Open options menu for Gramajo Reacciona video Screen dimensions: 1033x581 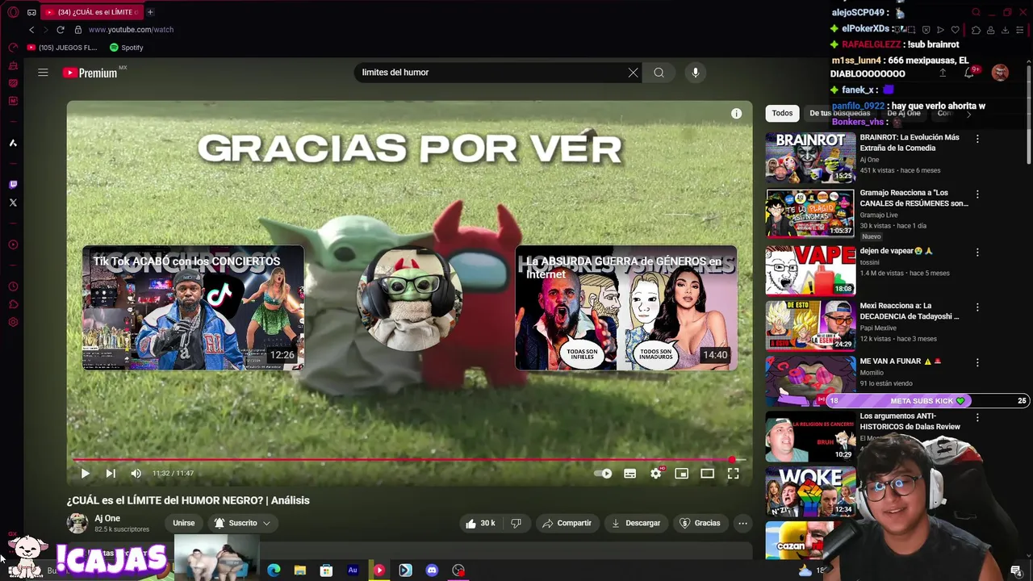coord(977,194)
